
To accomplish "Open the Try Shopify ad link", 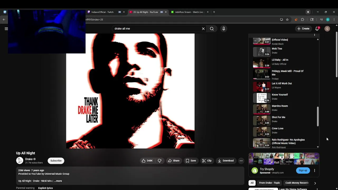I will (267, 169).
